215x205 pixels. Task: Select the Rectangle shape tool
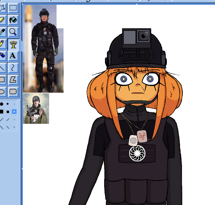tap(2, 80)
